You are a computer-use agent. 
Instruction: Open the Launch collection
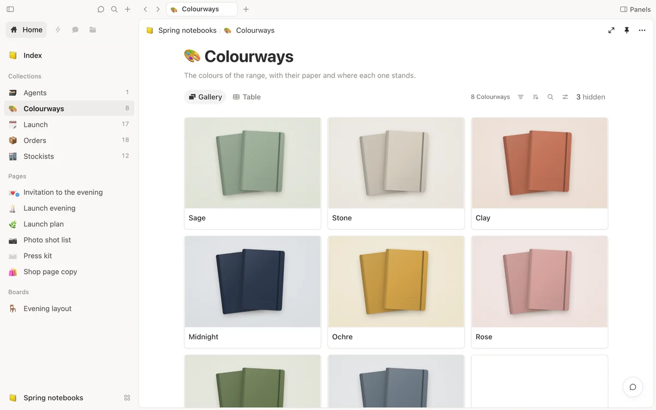click(69, 125)
